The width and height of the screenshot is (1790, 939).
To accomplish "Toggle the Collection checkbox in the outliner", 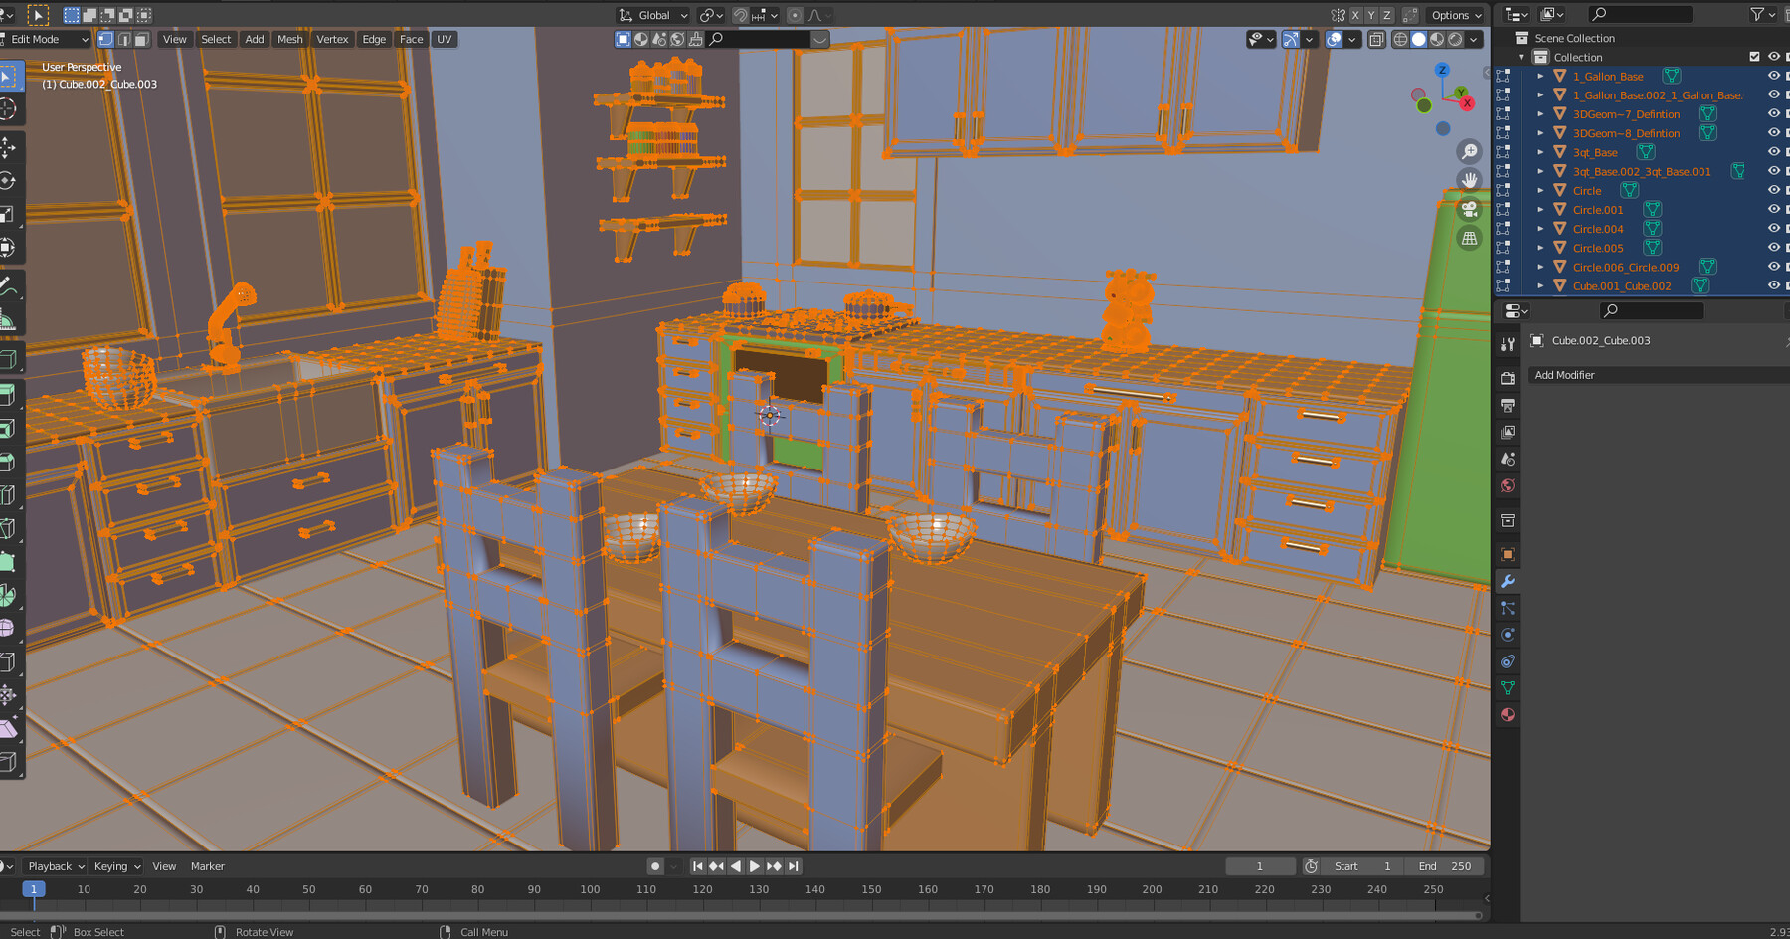I will (x=1754, y=56).
